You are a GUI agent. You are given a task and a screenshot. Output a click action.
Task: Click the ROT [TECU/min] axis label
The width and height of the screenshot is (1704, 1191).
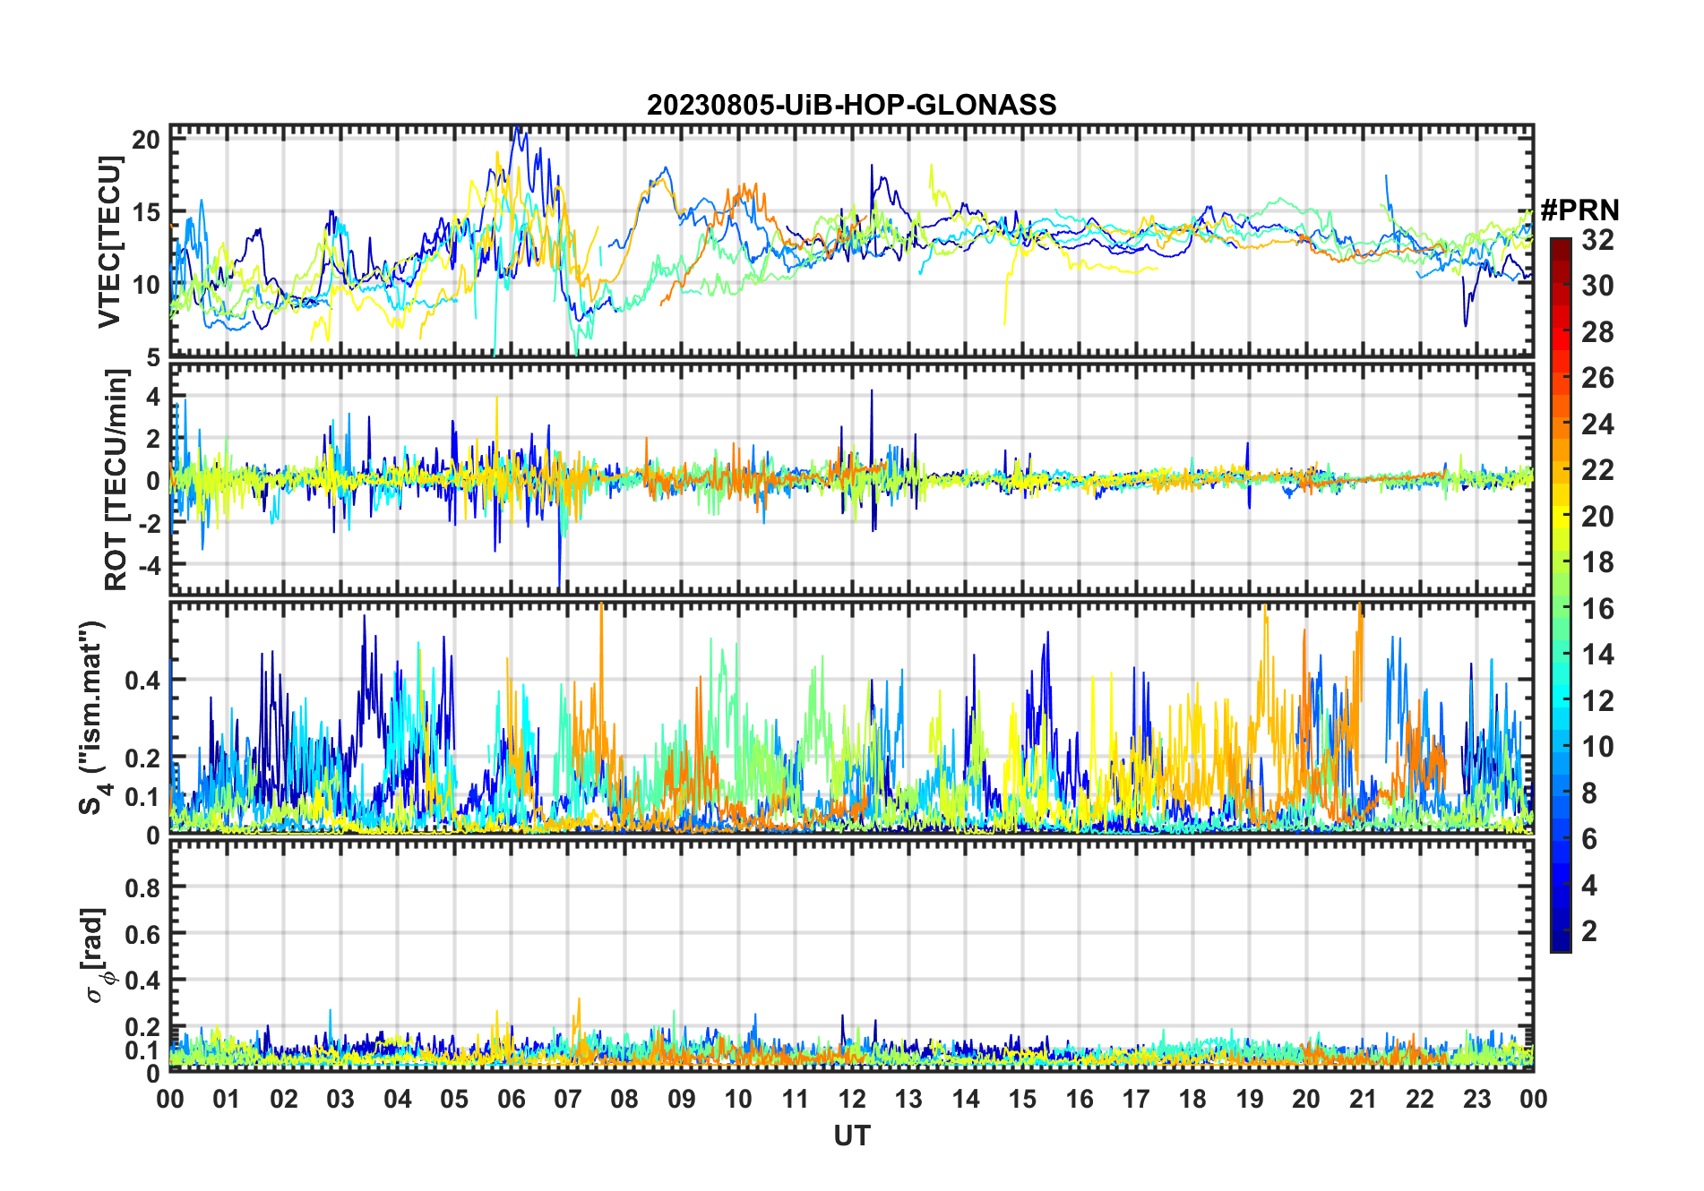coord(116,480)
